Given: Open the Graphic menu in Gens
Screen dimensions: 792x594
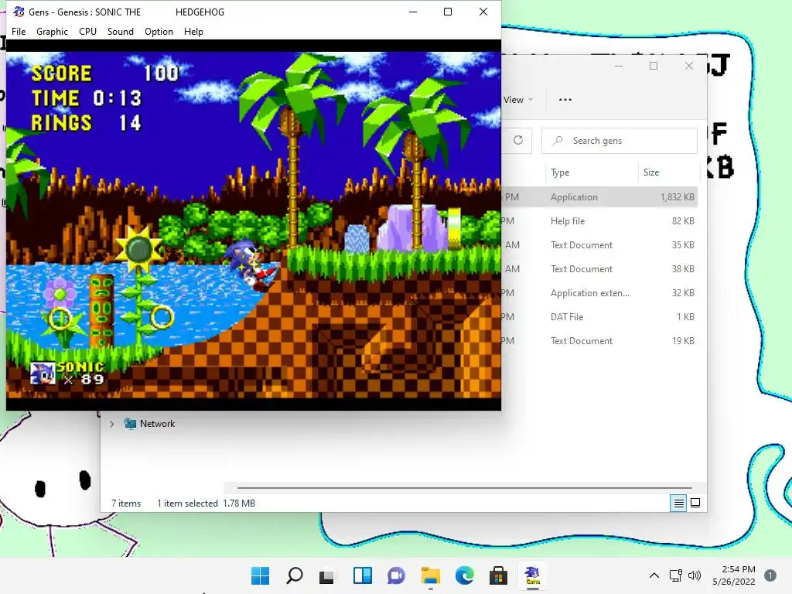Looking at the screenshot, I should click(52, 31).
